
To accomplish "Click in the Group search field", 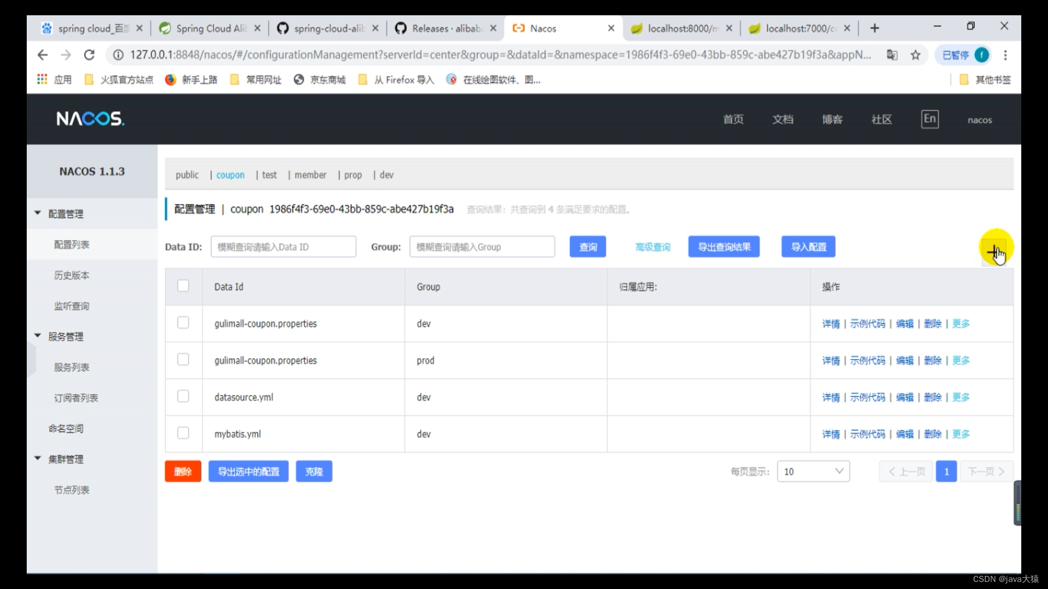I will pyautogui.click(x=482, y=247).
